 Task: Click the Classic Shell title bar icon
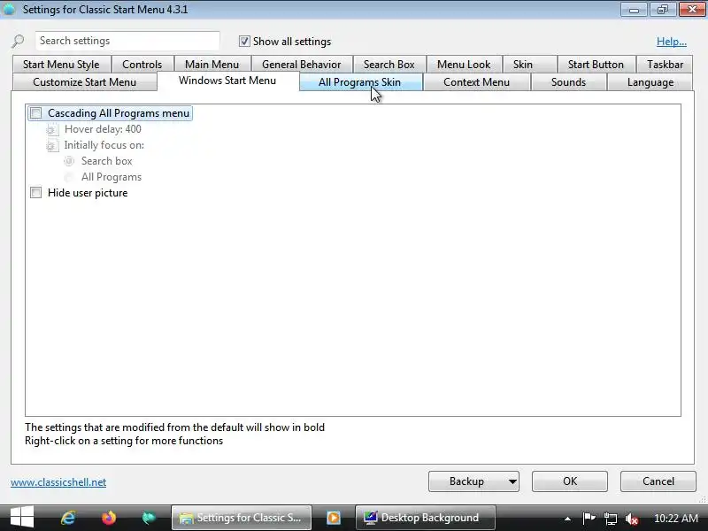9,9
